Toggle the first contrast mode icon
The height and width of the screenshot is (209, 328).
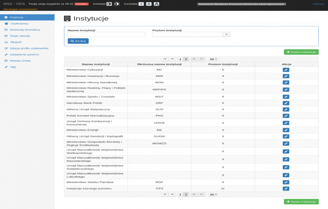[x=109, y=4]
